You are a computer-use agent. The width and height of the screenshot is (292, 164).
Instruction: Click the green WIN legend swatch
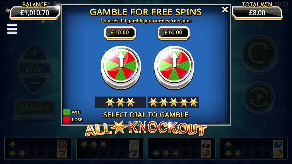[x=67, y=112]
